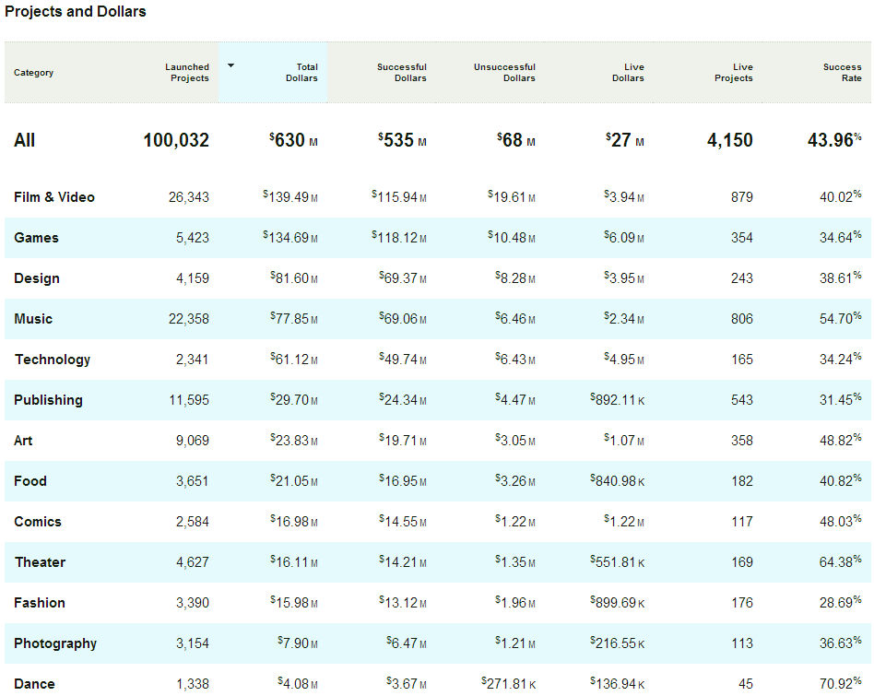874x696 pixels.
Task: Click Photography total dollars $7.90 M
Action: [x=298, y=643]
